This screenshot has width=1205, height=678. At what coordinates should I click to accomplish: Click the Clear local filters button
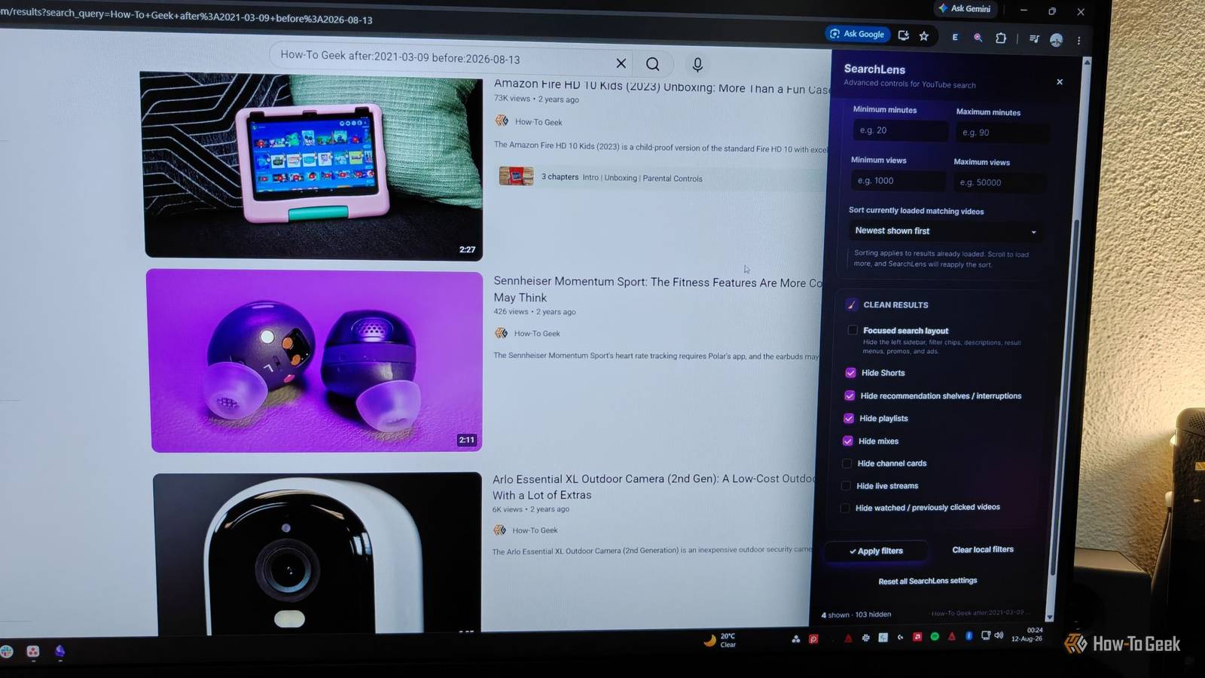tap(983, 550)
